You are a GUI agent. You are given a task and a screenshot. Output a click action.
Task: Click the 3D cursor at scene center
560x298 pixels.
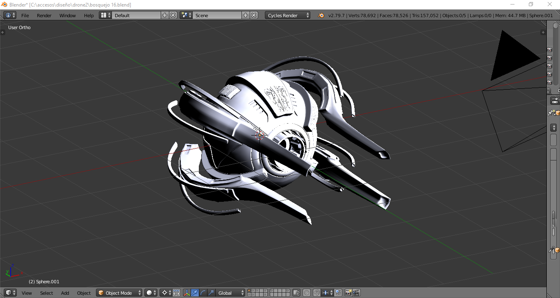(x=260, y=135)
